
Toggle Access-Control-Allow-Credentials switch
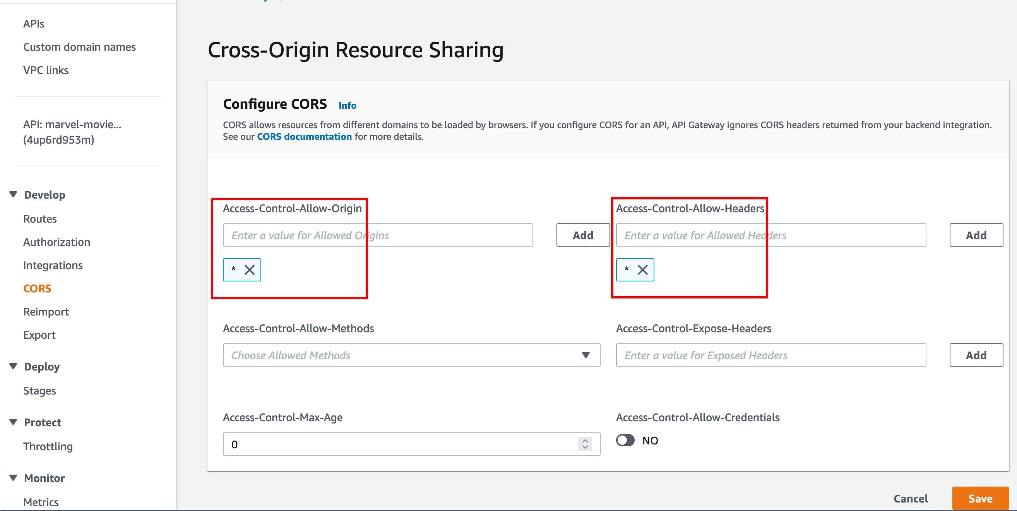pos(625,440)
